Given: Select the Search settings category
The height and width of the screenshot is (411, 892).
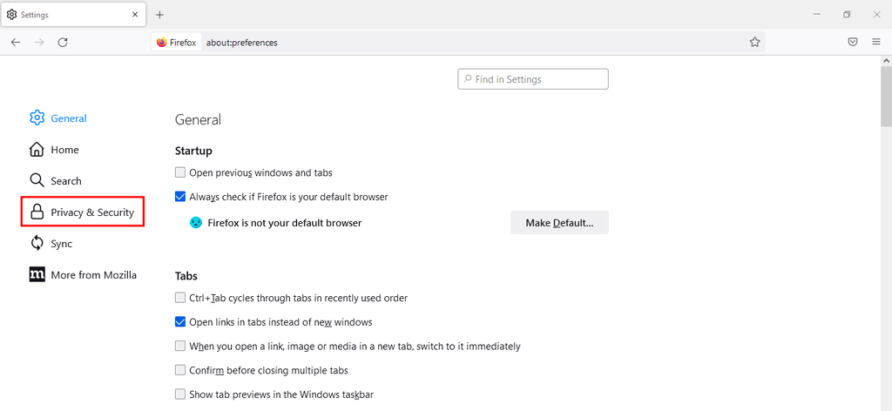Looking at the screenshot, I should coord(65,181).
